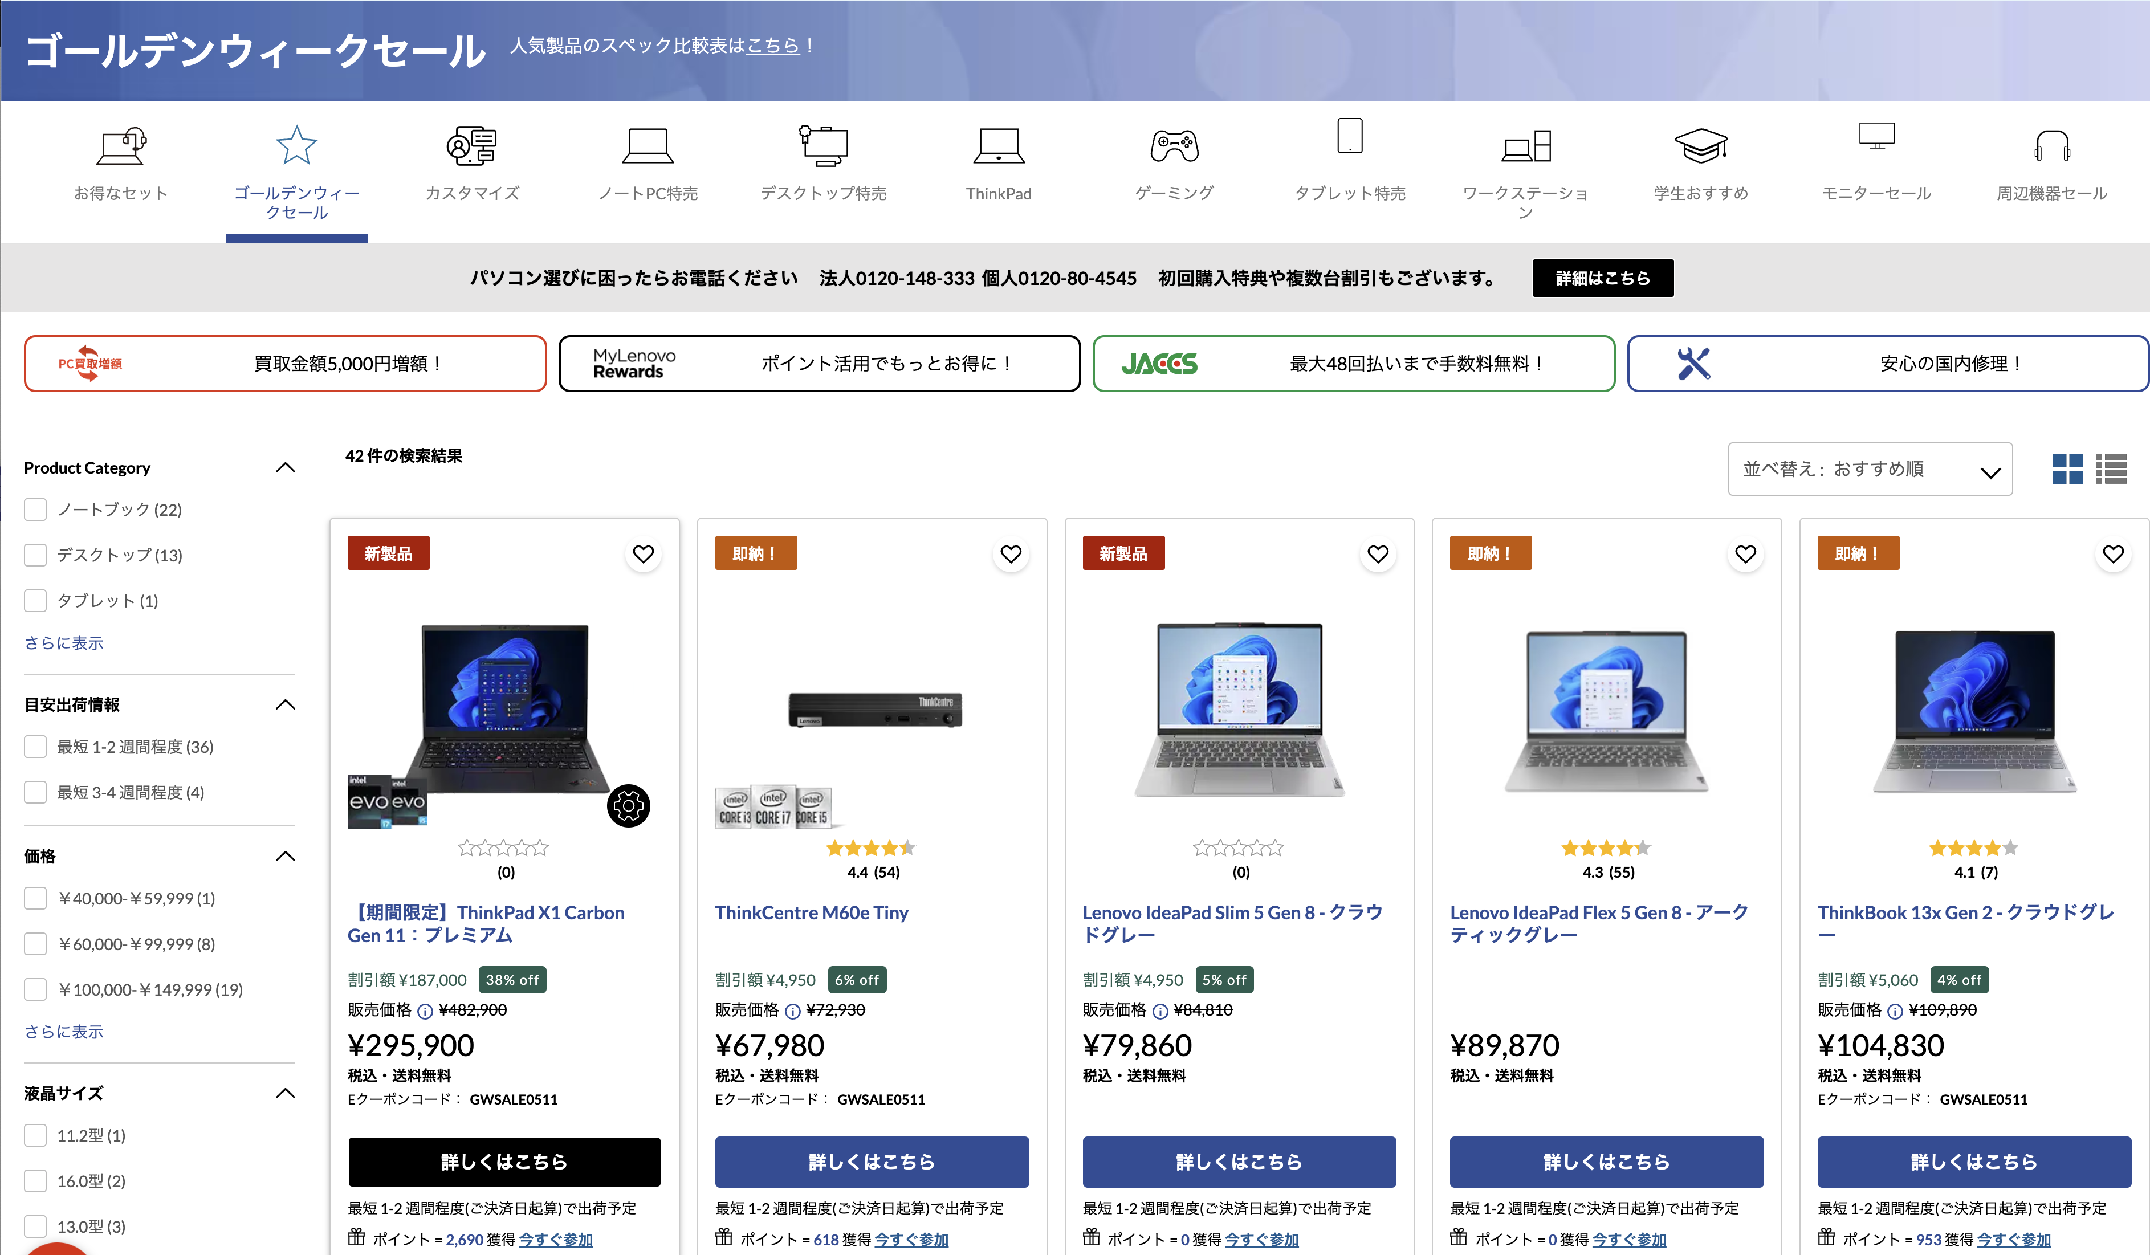Open the お得なセット category icon

[x=121, y=146]
